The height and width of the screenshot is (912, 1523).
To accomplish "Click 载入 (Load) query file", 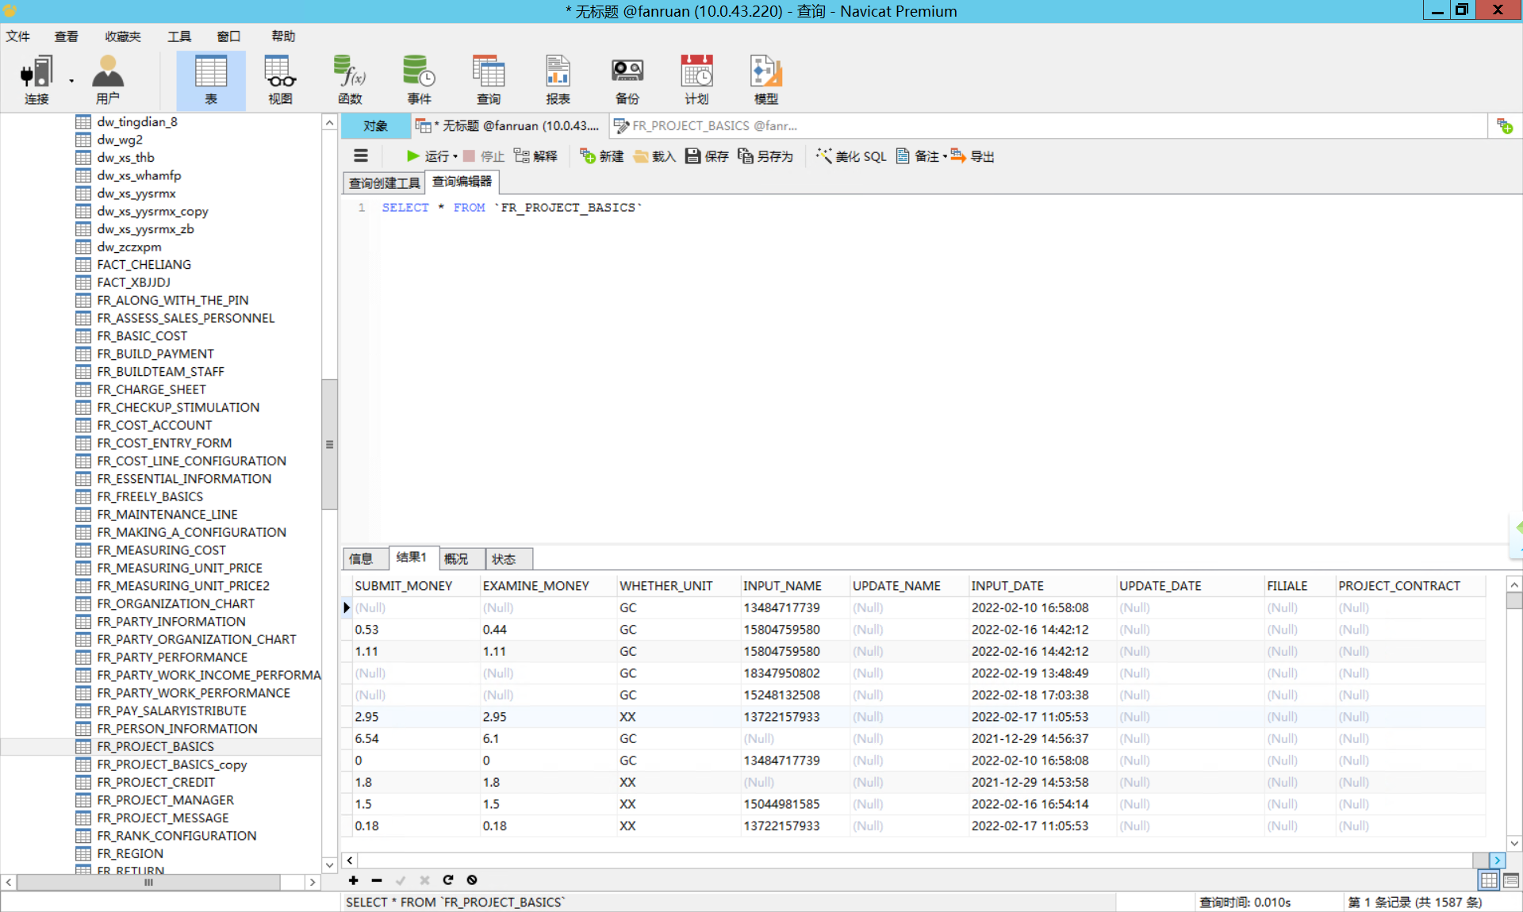I will coord(654,156).
